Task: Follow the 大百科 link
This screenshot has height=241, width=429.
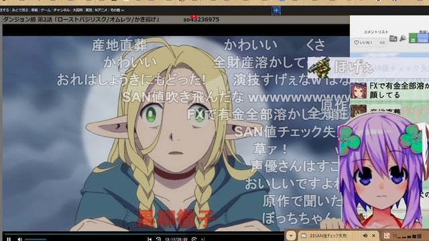Action: coord(78,10)
